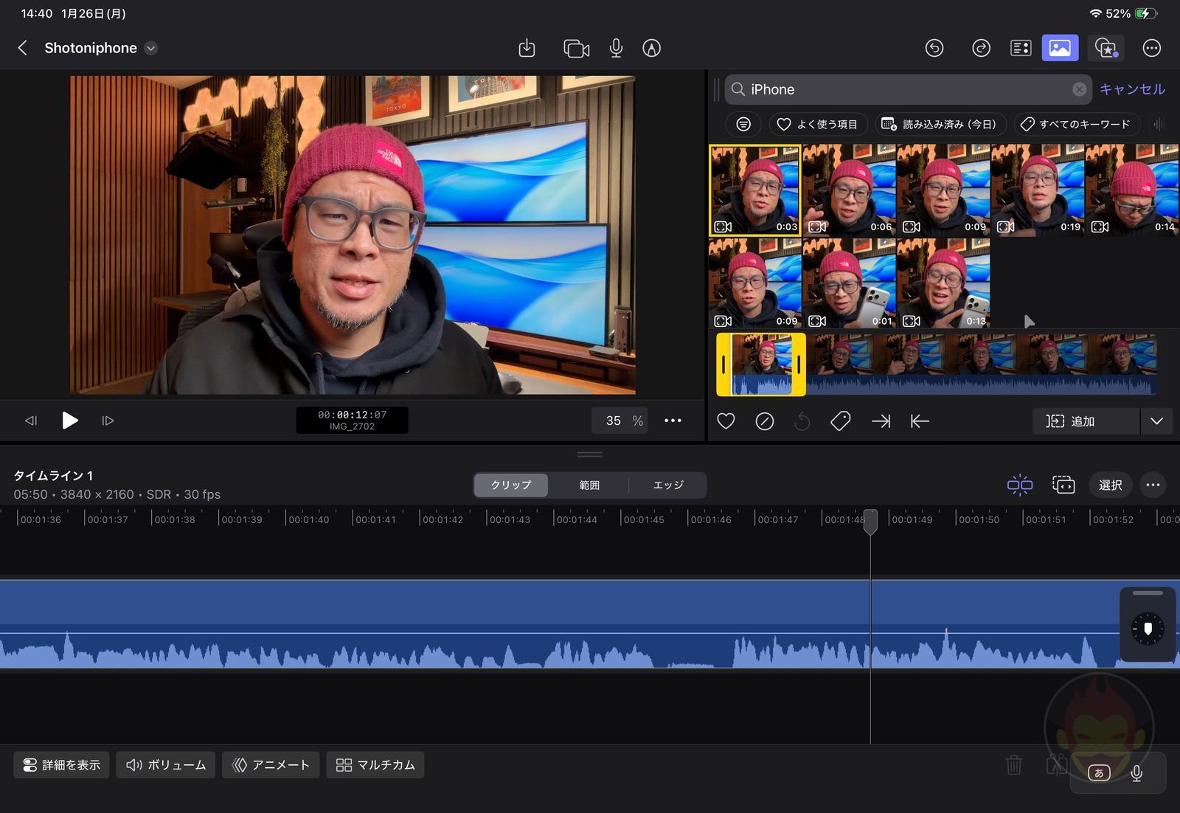This screenshot has width=1180, height=813.
Task: Switch to the 範囲 tab in timeline
Action: pyautogui.click(x=589, y=485)
